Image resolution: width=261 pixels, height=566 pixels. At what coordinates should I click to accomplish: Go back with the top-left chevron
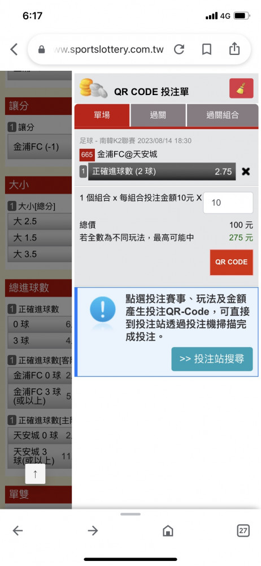(x=14, y=49)
